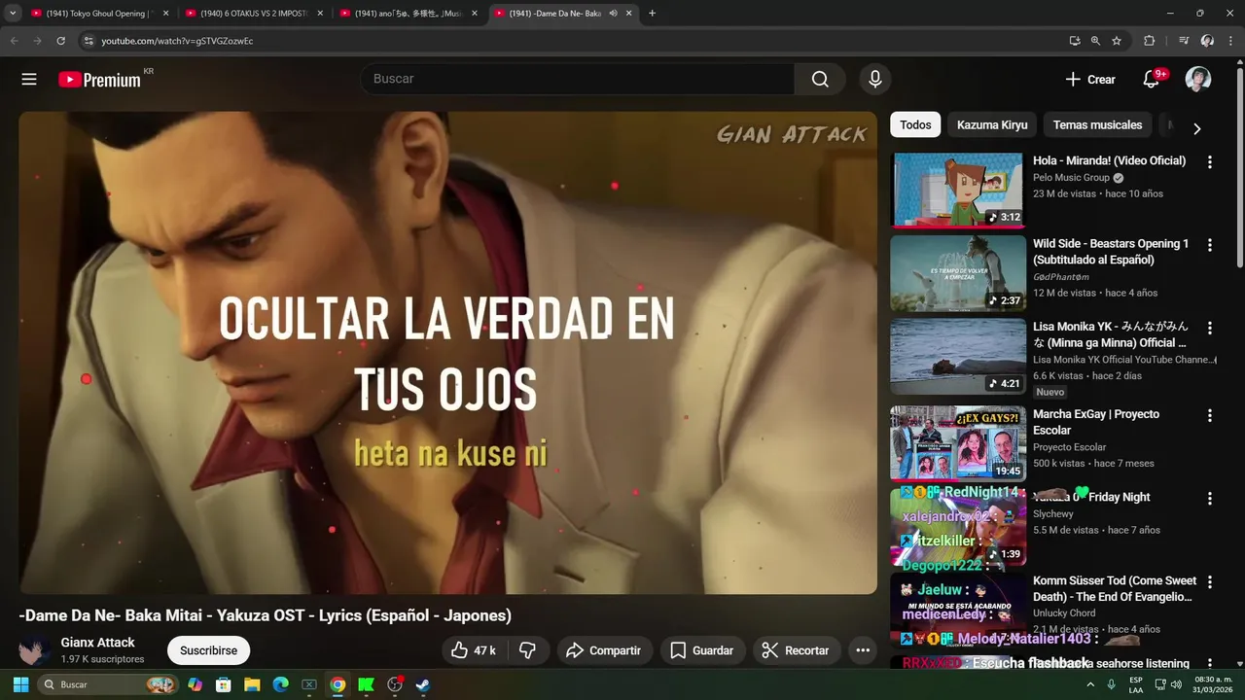Image resolution: width=1245 pixels, height=700 pixels.
Task: Toggle taskbar microphone tray icon
Action: pyautogui.click(x=1111, y=684)
